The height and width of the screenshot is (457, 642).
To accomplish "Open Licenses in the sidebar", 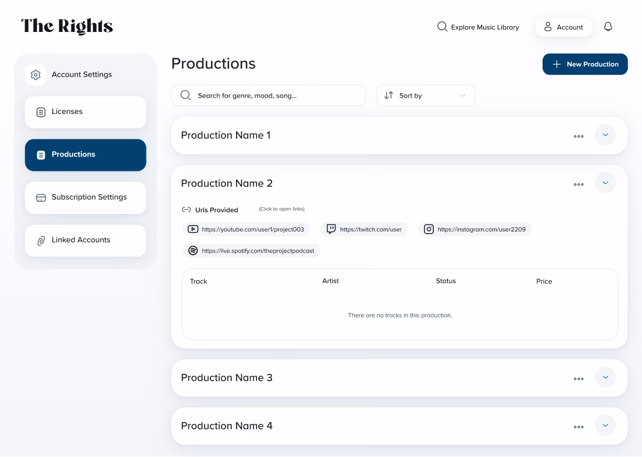I will coord(85,112).
